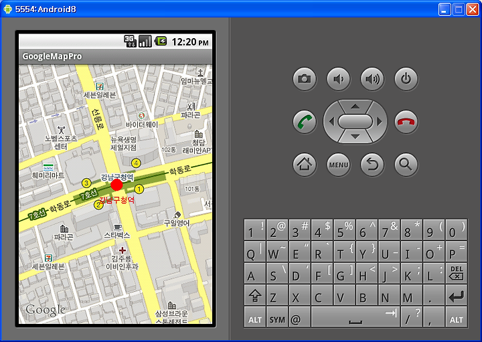Click subway exit 1 marker
Viewport: 482px width, 342px height.
[139, 189]
